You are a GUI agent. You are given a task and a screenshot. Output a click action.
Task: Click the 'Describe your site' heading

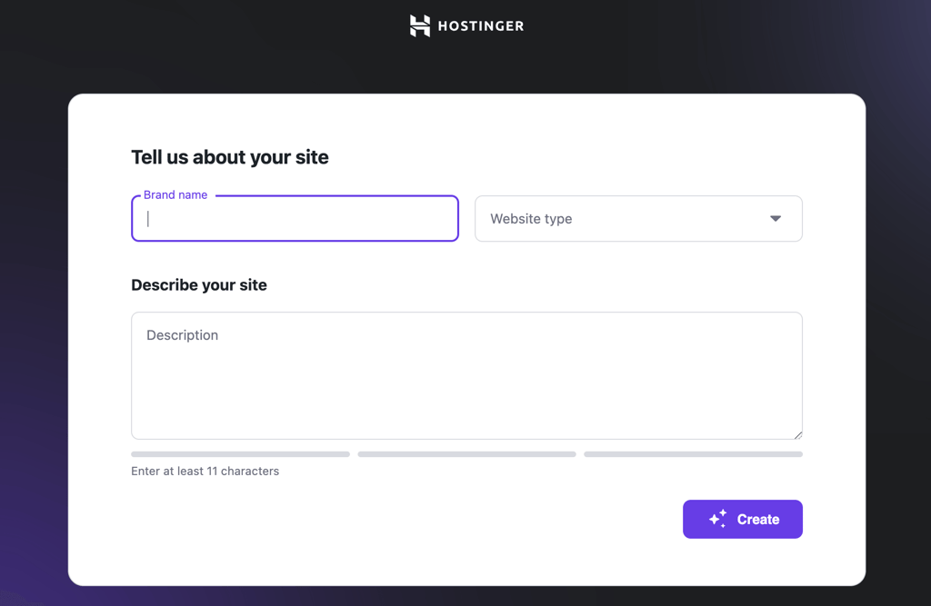(x=199, y=285)
